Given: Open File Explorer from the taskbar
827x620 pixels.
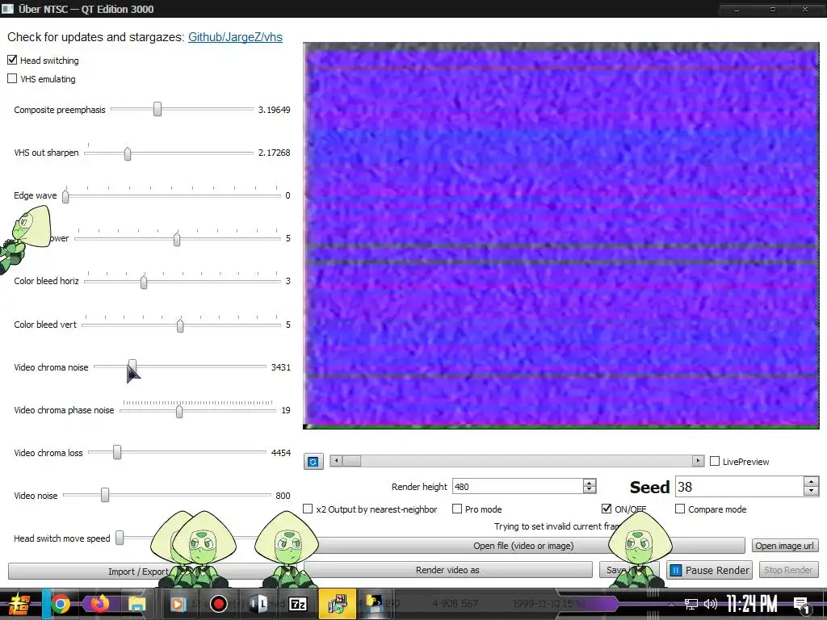Looking at the screenshot, I should [136, 604].
